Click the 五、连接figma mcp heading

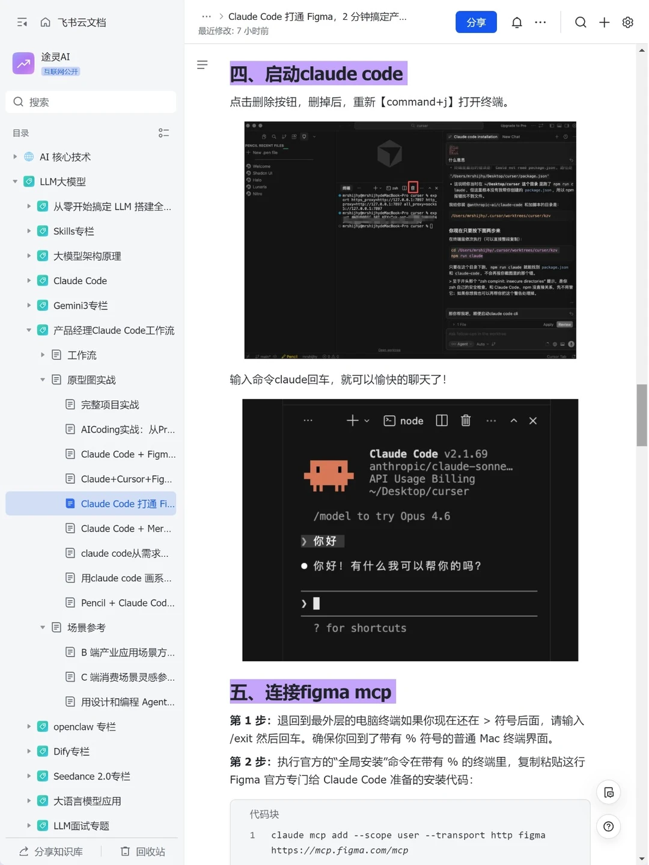312,692
